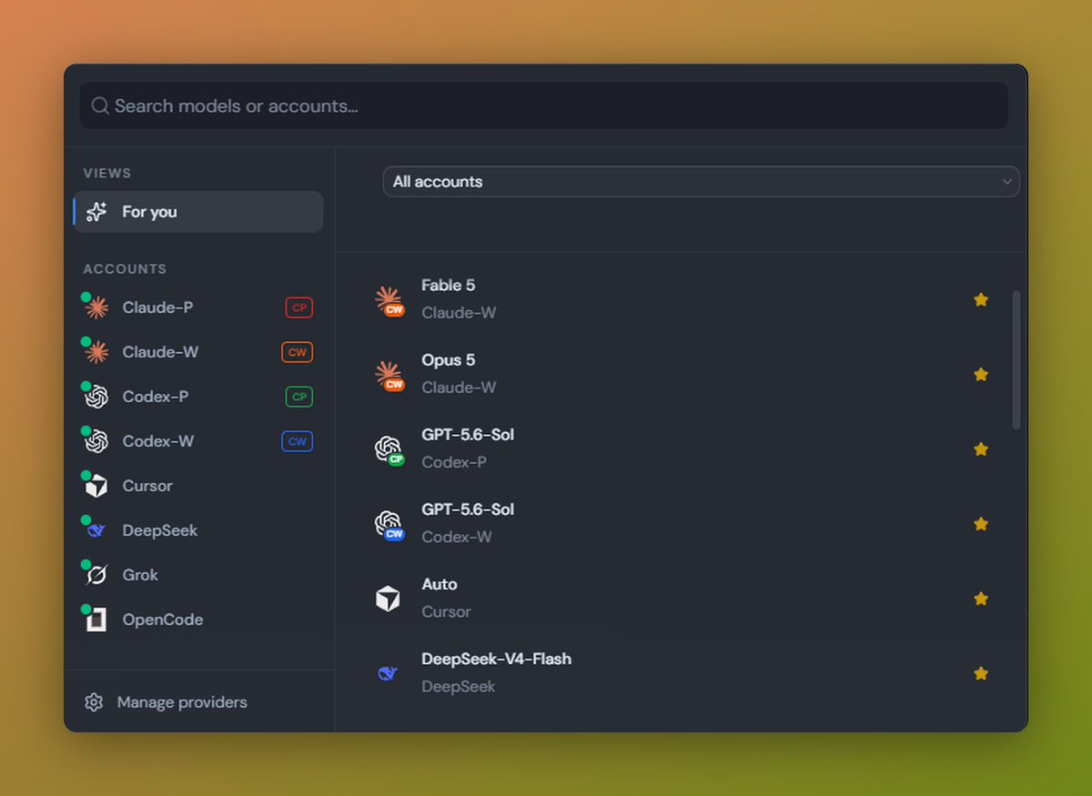Click the DeepSeek subtitle under DeepSeek-V4-Flash
The height and width of the screenshot is (796, 1092).
point(459,686)
